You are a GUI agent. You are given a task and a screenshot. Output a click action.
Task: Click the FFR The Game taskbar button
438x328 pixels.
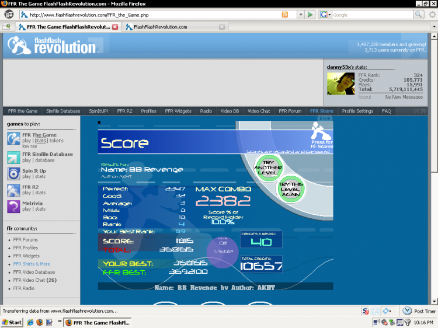(98, 323)
